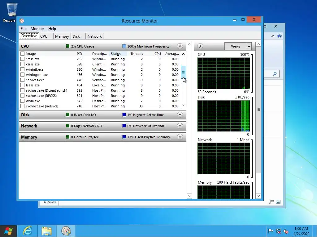Click main pane scroll-up arrow

point(189,44)
